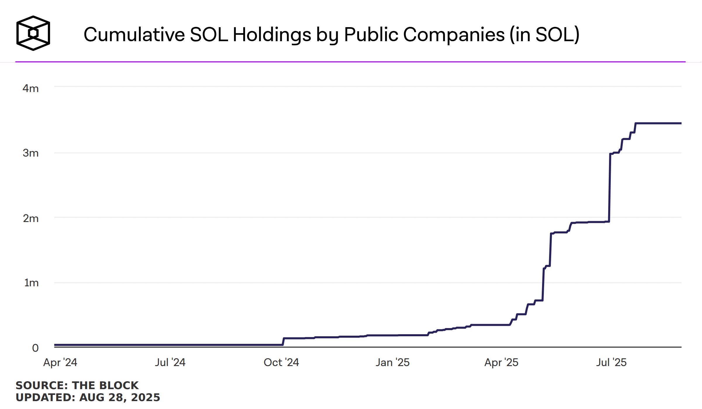Click The Block cube logo
Image resolution: width=702 pixels, height=409 pixels.
(33, 33)
